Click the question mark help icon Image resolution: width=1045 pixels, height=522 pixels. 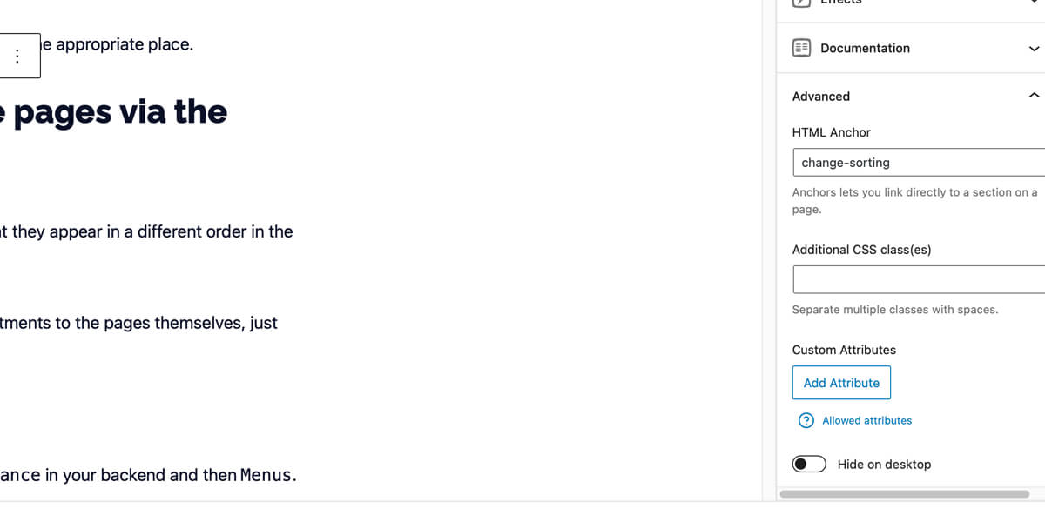(806, 420)
